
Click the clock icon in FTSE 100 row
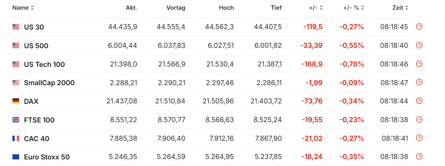click(x=420, y=120)
